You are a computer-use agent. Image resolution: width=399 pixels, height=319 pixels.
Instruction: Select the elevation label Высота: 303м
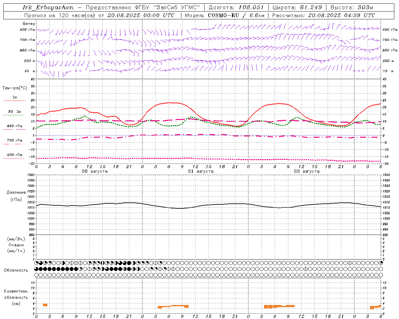tap(352, 7)
